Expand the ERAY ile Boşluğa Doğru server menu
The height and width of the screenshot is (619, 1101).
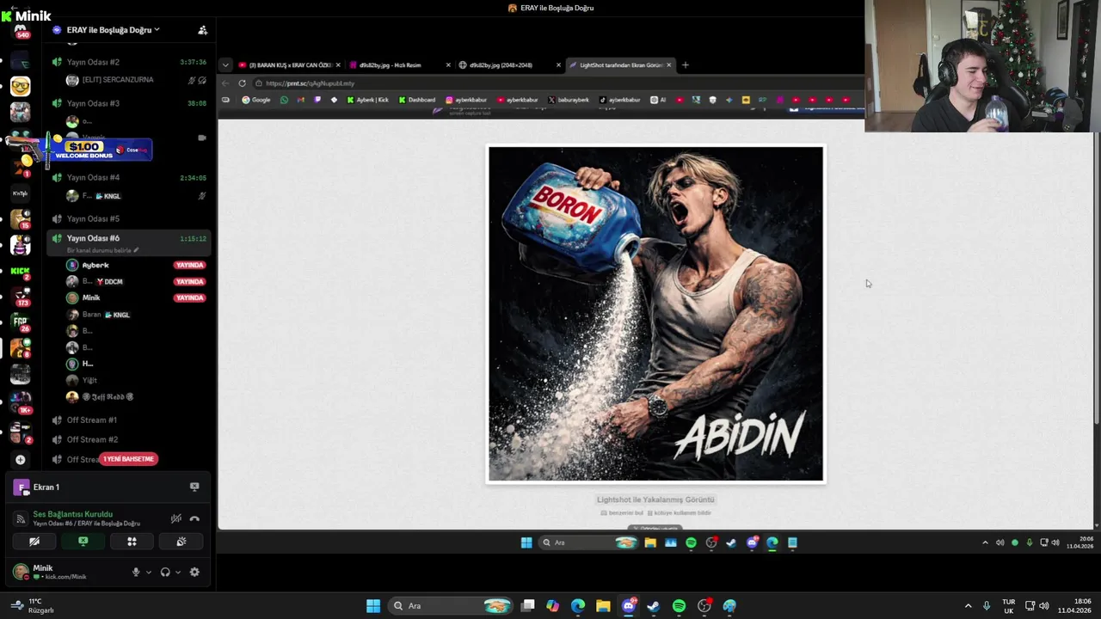(x=113, y=30)
